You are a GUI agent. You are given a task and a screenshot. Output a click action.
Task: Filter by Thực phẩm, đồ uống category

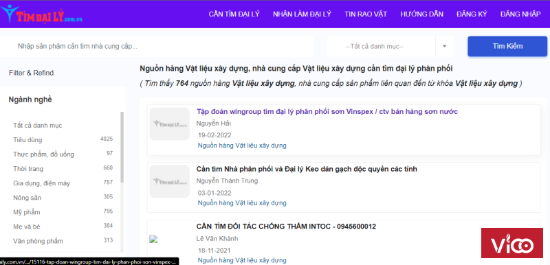[43, 154]
